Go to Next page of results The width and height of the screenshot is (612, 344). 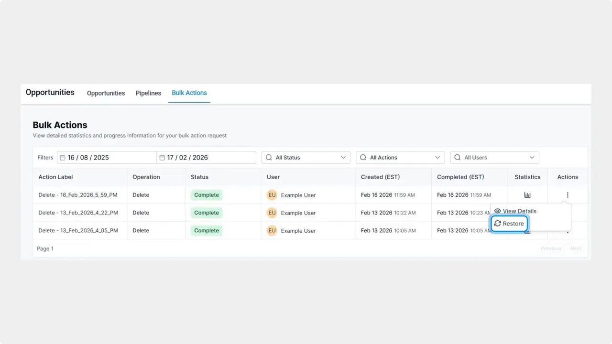pyautogui.click(x=576, y=248)
